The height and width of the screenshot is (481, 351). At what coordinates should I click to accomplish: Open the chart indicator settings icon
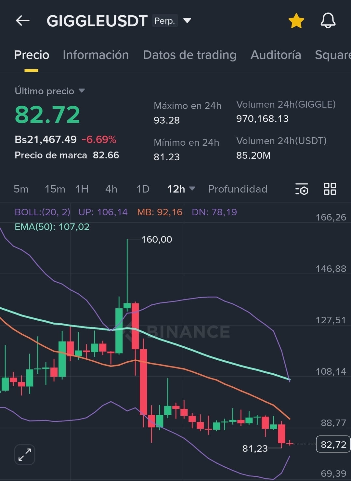pyautogui.click(x=302, y=189)
